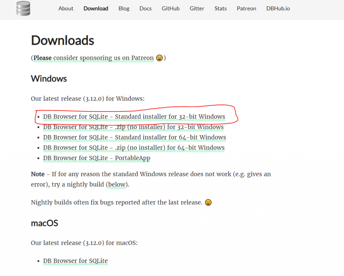Viewport: 344px width, 276px height.
Task: Open the Docs navigation link
Action: (x=145, y=8)
